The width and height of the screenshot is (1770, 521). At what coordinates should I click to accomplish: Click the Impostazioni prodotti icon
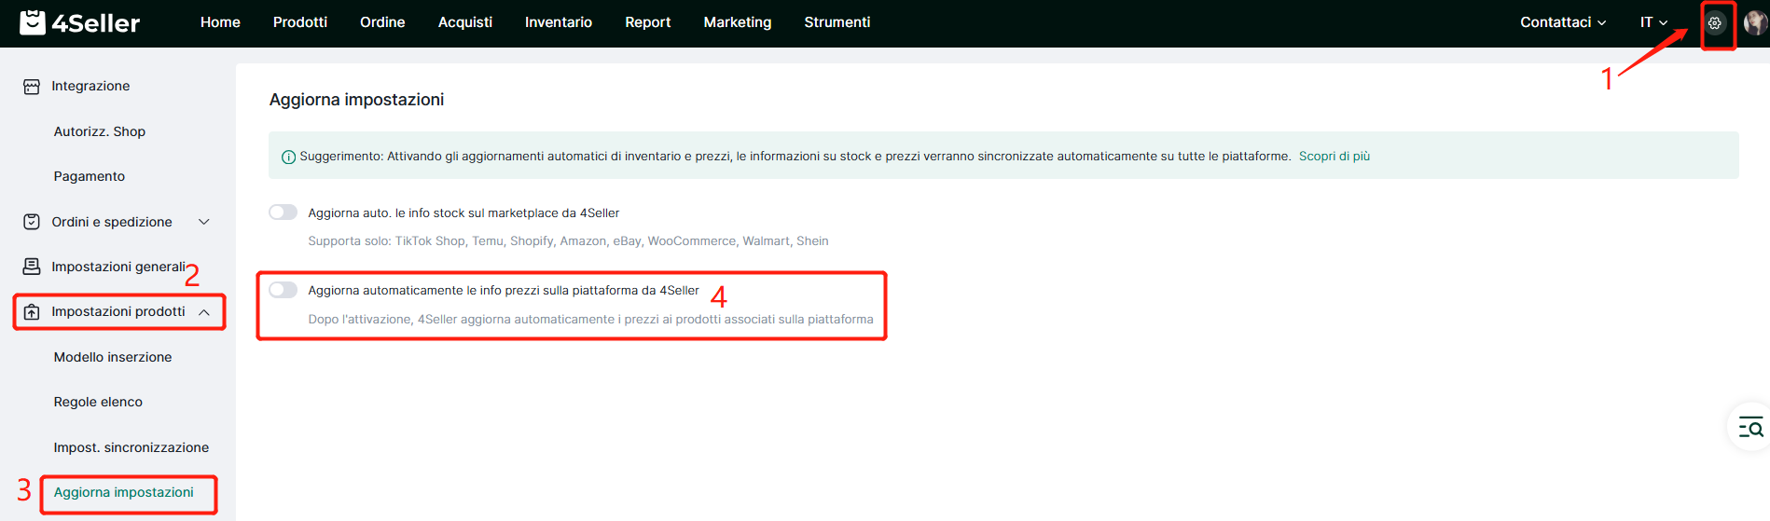(32, 312)
